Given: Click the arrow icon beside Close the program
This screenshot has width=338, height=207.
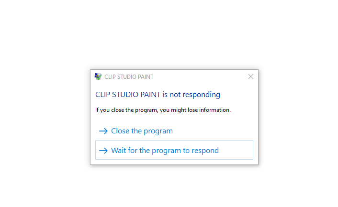Looking at the screenshot, I should coord(103,131).
